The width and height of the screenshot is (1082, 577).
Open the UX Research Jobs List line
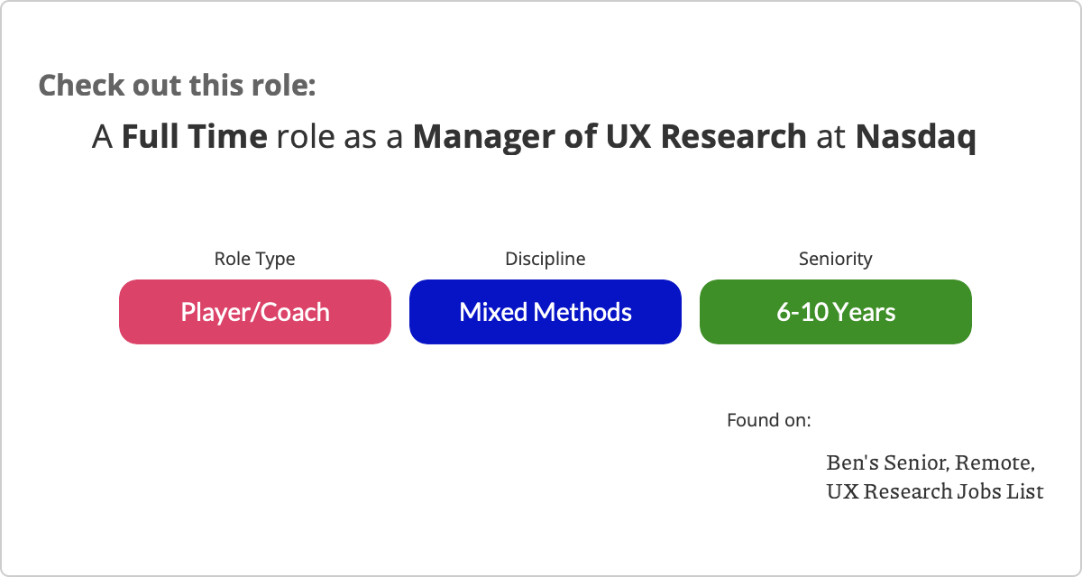(x=935, y=492)
